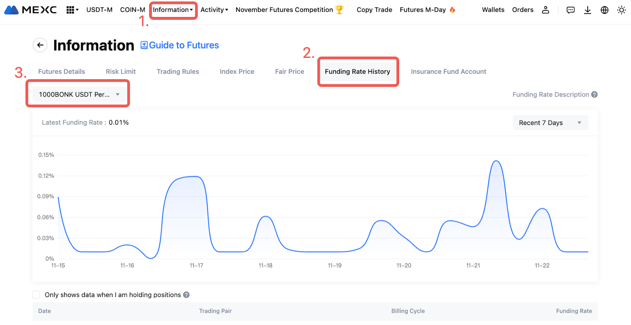Click the back arrow button
631x325 pixels.
click(x=40, y=45)
